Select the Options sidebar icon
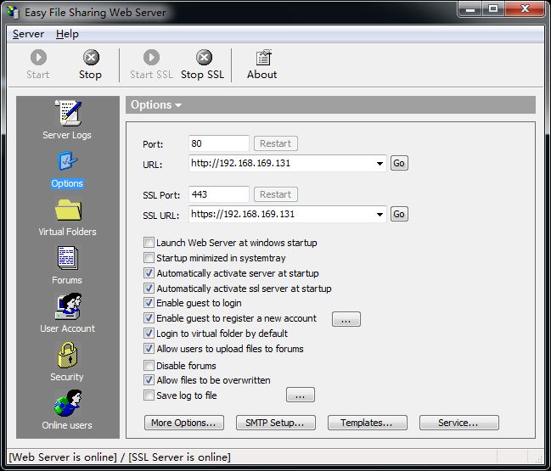The height and width of the screenshot is (471, 551). [x=67, y=160]
